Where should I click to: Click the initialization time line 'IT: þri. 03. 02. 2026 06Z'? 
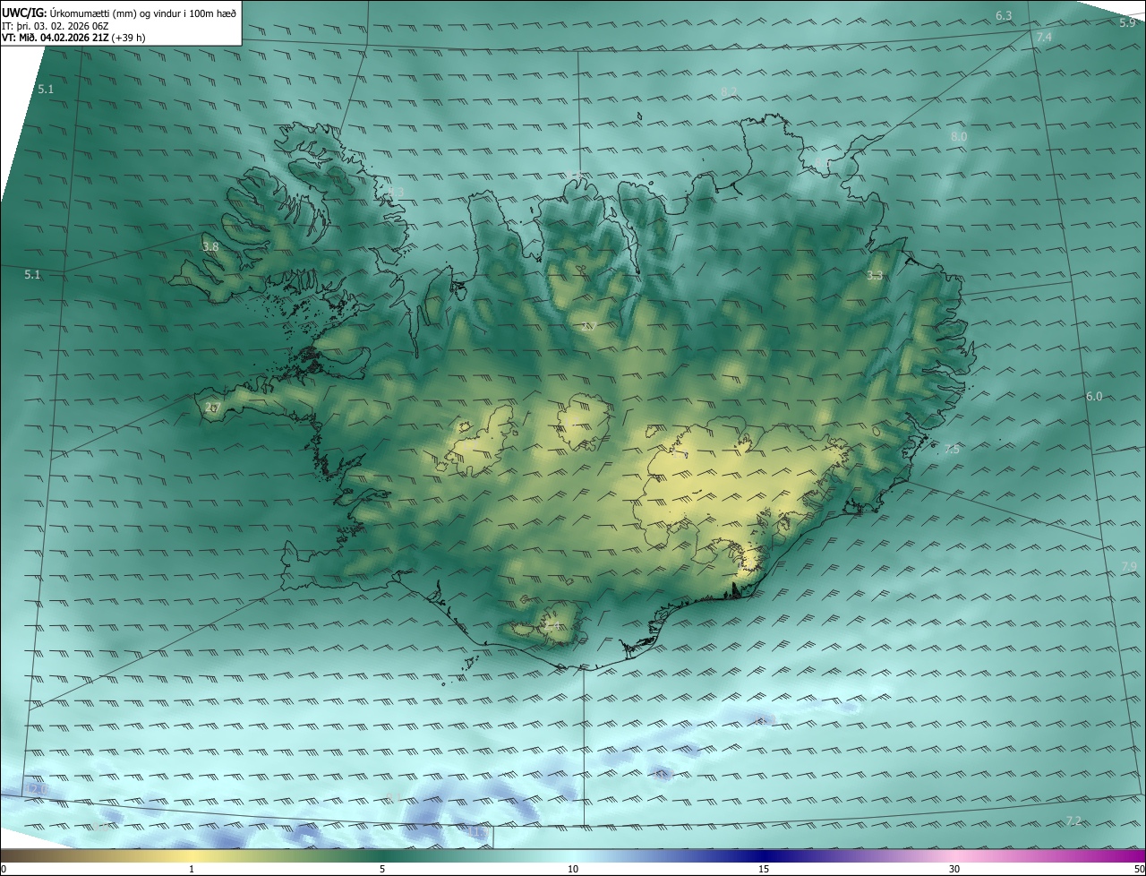56,25
